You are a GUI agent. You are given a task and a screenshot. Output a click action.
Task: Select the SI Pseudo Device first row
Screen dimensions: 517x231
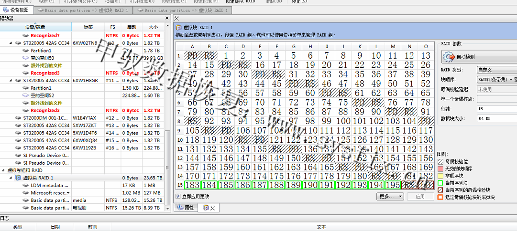tap(82, 155)
